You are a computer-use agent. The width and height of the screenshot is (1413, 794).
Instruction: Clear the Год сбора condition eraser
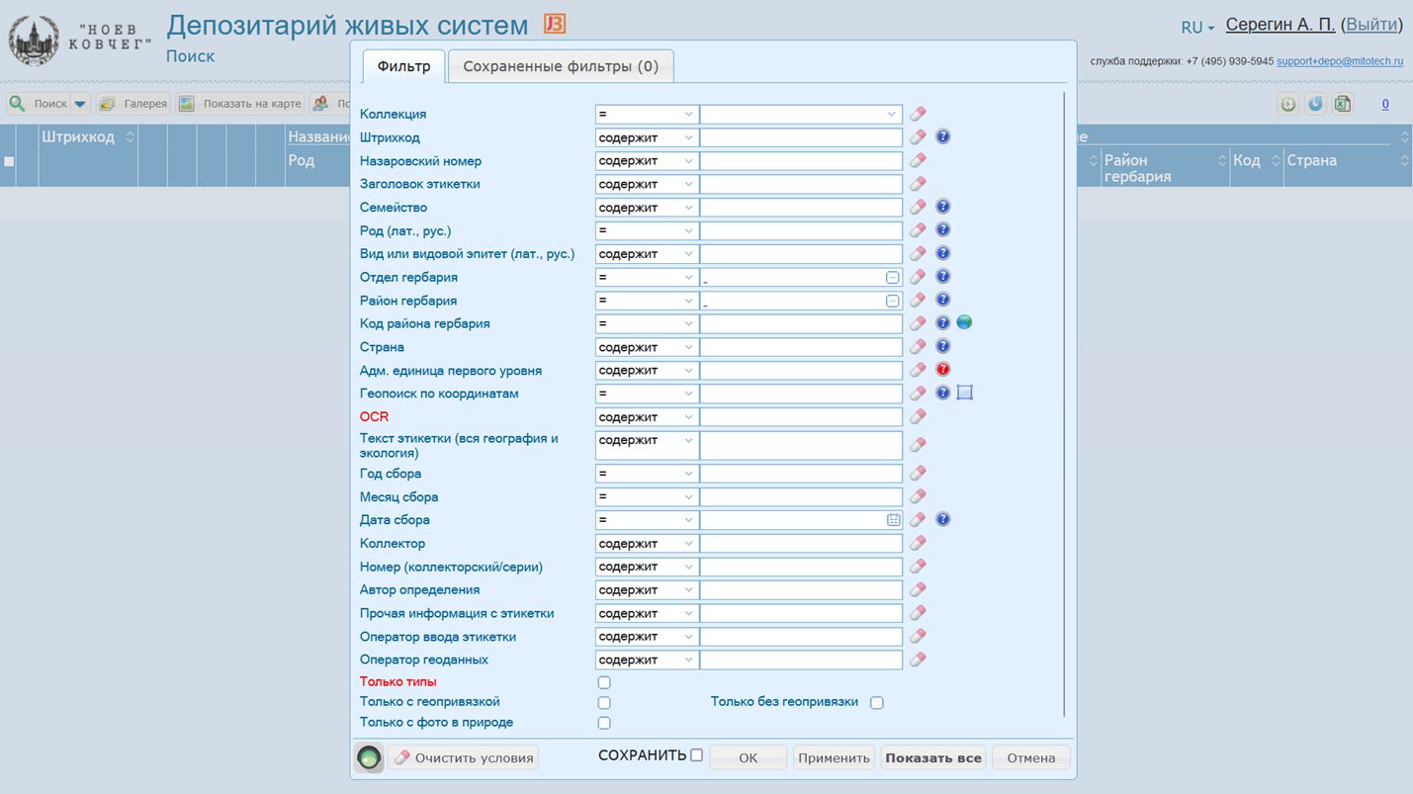(918, 474)
